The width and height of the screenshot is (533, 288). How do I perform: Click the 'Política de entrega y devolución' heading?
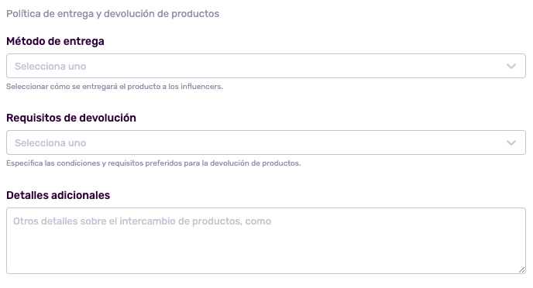click(x=112, y=14)
